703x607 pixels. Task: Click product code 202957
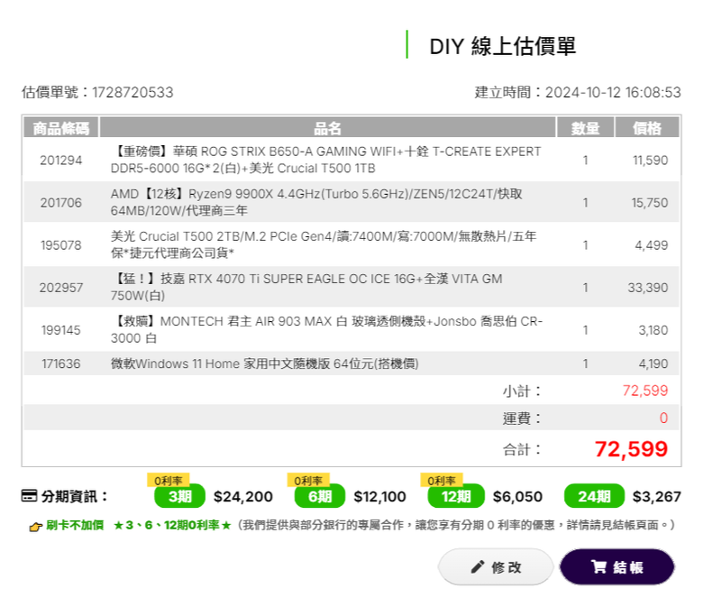[x=61, y=288]
